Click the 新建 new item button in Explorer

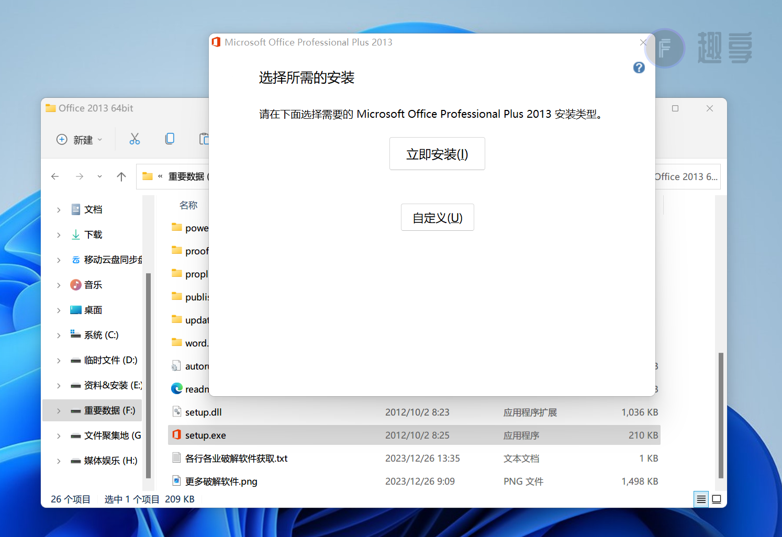[x=79, y=140]
